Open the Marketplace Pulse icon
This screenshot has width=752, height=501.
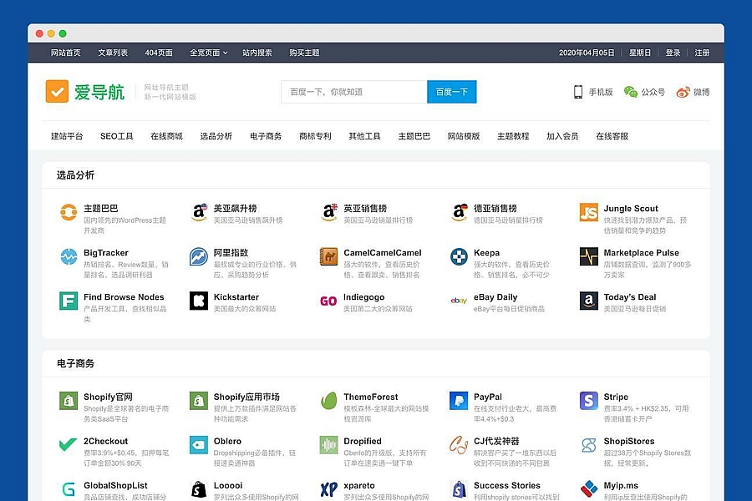588,256
